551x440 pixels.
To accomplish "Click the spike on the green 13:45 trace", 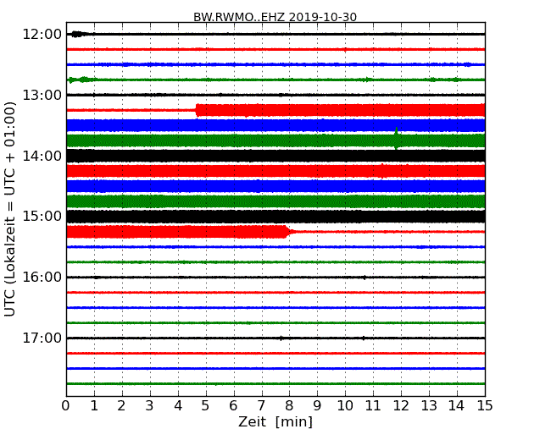I will pos(397,138).
